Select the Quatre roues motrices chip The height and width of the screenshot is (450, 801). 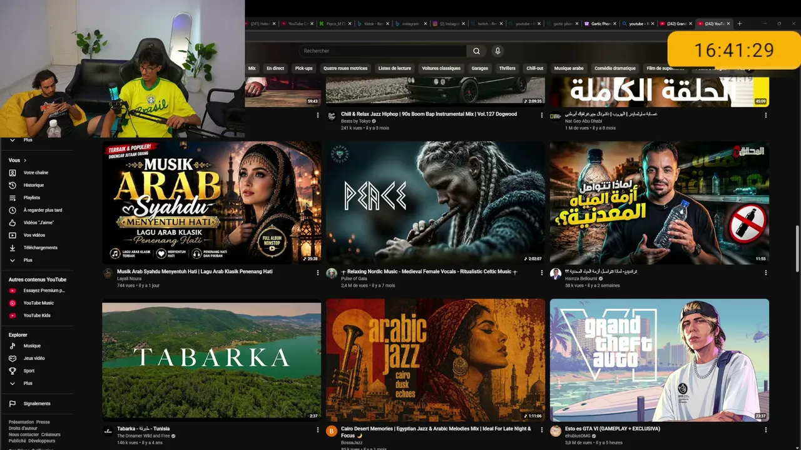(345, 68)
